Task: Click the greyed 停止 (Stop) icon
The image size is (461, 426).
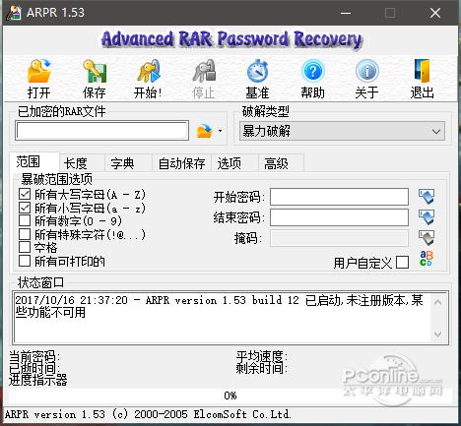Action: 204,72
